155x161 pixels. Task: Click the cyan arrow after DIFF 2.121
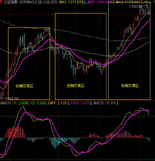68,103
